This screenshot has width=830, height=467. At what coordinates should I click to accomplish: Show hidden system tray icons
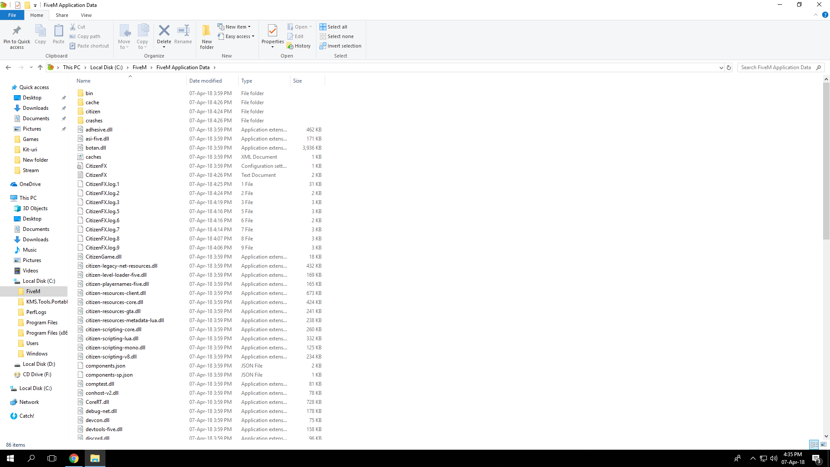(x=753, y=458)
